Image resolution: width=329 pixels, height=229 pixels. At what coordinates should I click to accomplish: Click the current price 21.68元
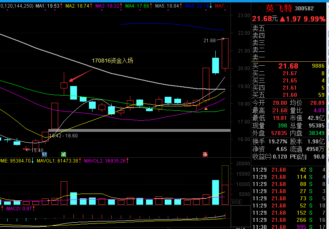[x=265, y=19]
